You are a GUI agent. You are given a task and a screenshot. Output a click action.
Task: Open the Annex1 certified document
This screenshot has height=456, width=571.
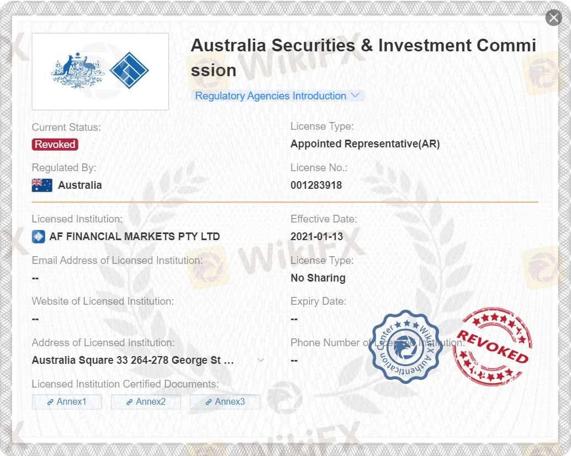pyautogui.click(x=67, y=402)
